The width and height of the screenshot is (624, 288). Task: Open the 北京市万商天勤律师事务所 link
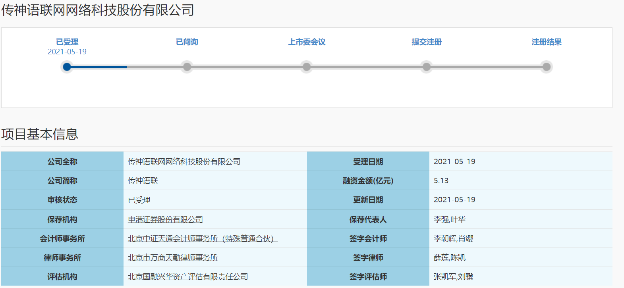[173, 257]
